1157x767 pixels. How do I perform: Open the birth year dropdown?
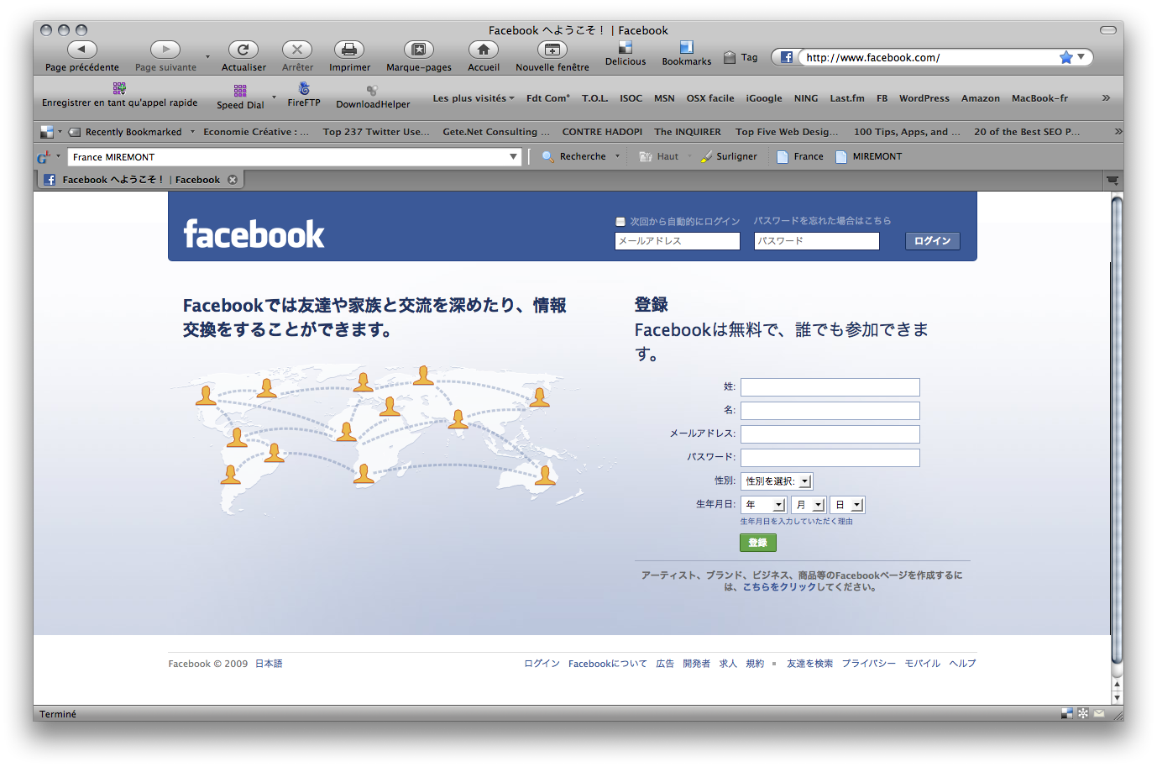tap(763, 505)
